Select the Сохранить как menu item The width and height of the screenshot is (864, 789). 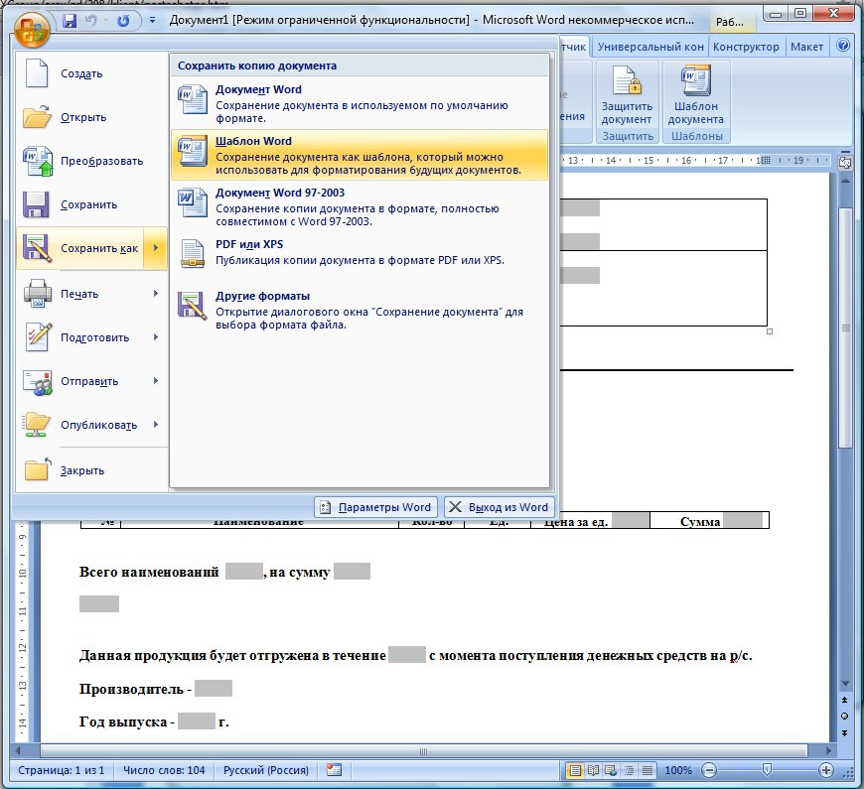tap(80, 248)
